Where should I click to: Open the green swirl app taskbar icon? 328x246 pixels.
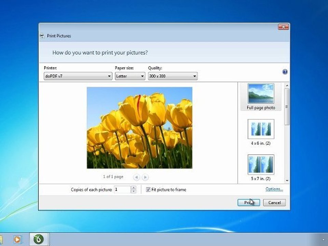coord(39,239)
